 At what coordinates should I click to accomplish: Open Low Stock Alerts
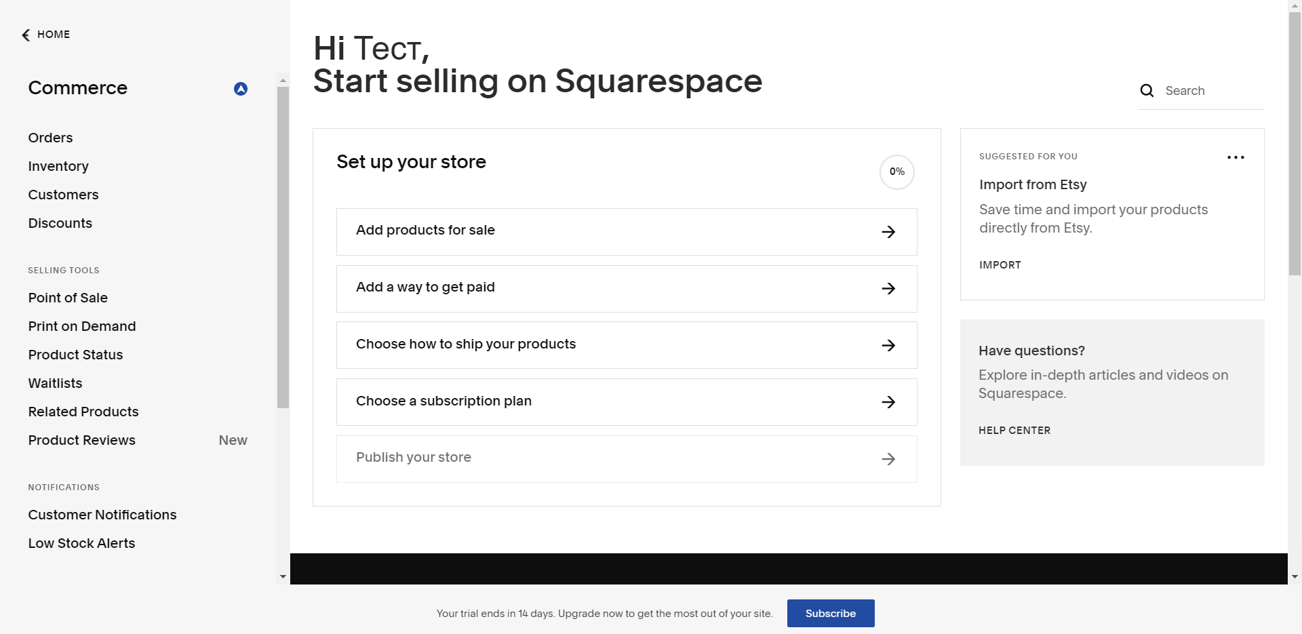(81, 543)
